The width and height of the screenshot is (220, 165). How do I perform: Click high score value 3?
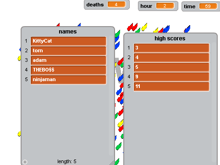(171, 48)
